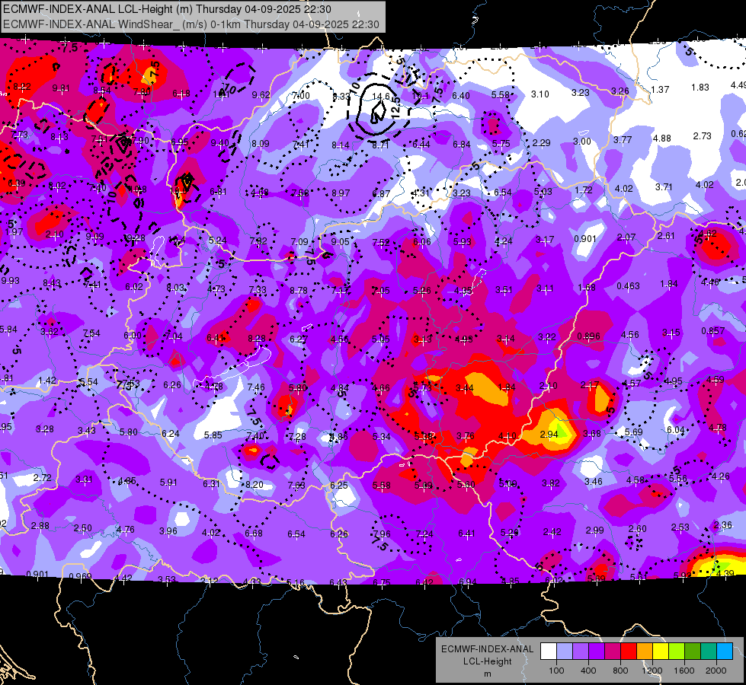Screen dimensions: 746x685
Task: Click the grid value 1.37
Action: 660,89
